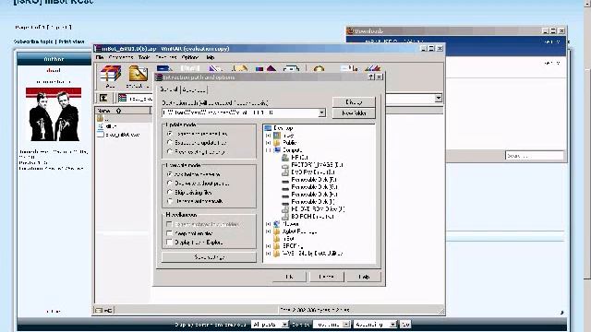Select 'Rename automatically' option
The width and height of the screenshot is (591, 332).
[x=170, y=201]
